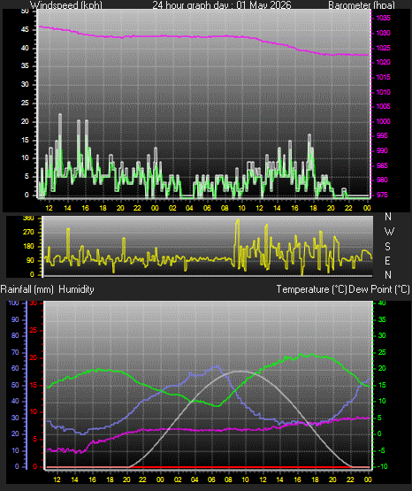Click the 360 wind direction scale value
The image size is (412, 491).
[x=29, y=219]
